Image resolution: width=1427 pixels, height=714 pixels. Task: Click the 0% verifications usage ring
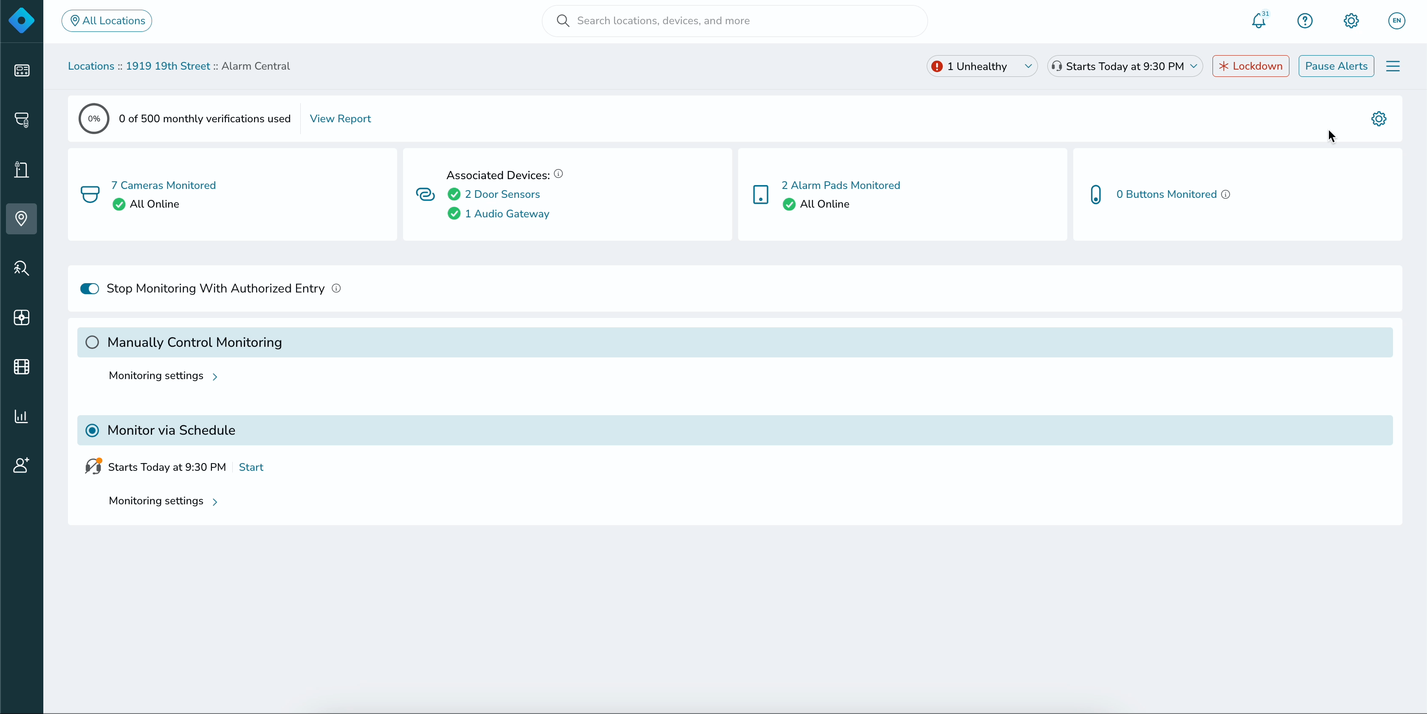pos(94,118)
